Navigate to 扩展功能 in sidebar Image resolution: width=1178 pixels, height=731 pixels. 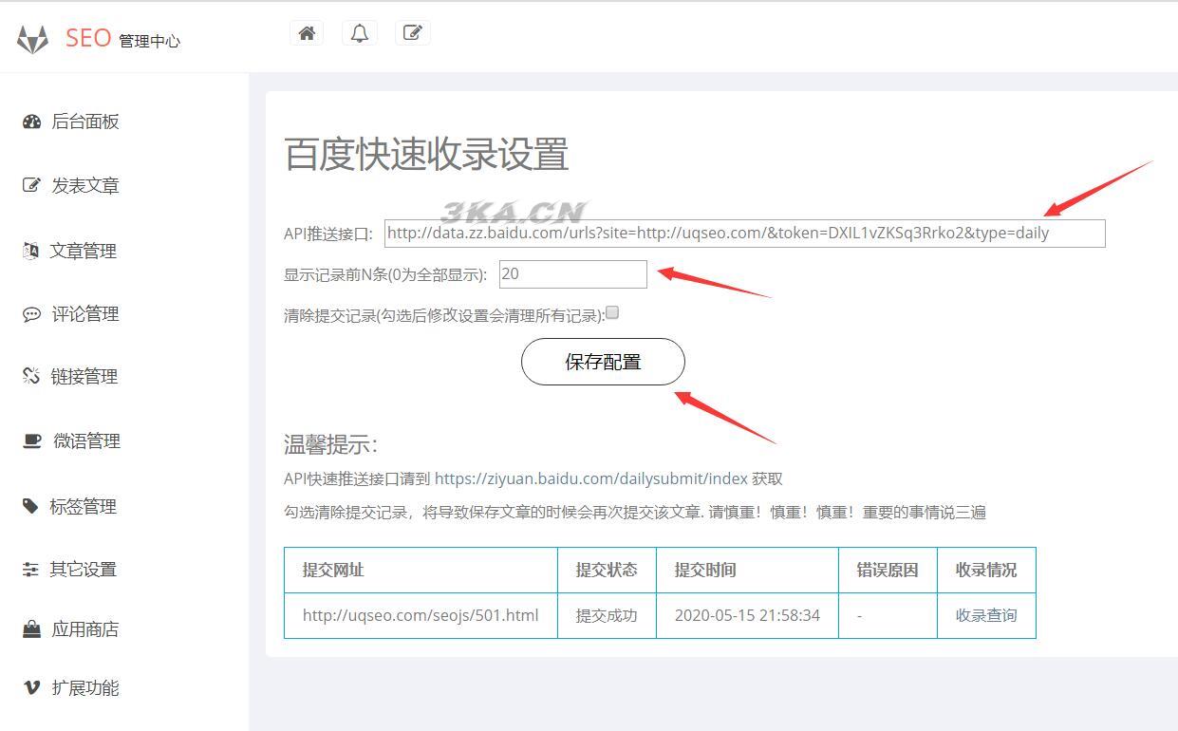click(84, 687)
